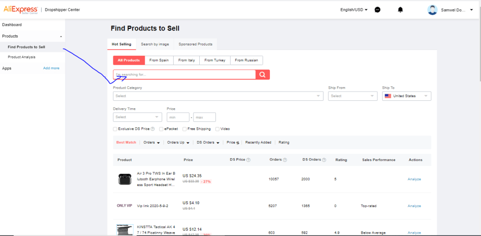Switch to the Search by image tab
Screen dimensions: 481x236
155,45
